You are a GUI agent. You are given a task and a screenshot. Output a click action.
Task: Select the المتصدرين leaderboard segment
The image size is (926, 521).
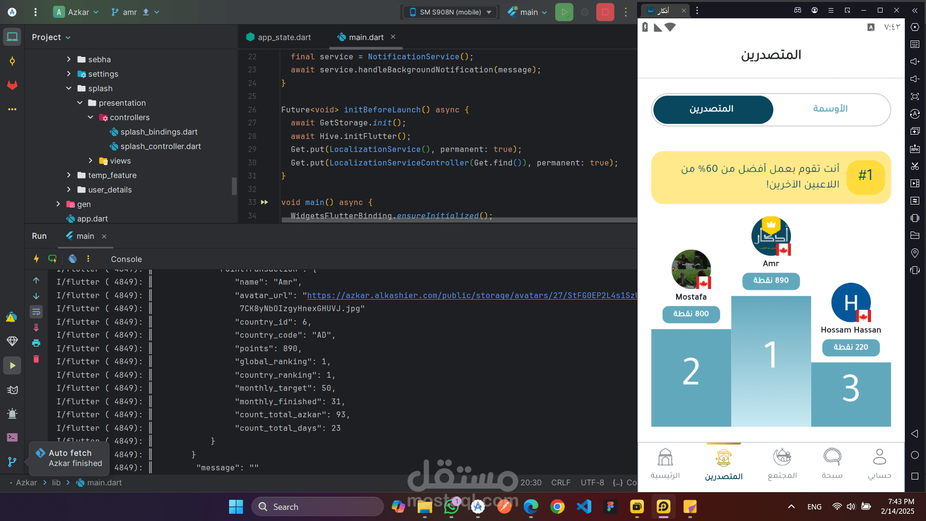pos(712,109)
